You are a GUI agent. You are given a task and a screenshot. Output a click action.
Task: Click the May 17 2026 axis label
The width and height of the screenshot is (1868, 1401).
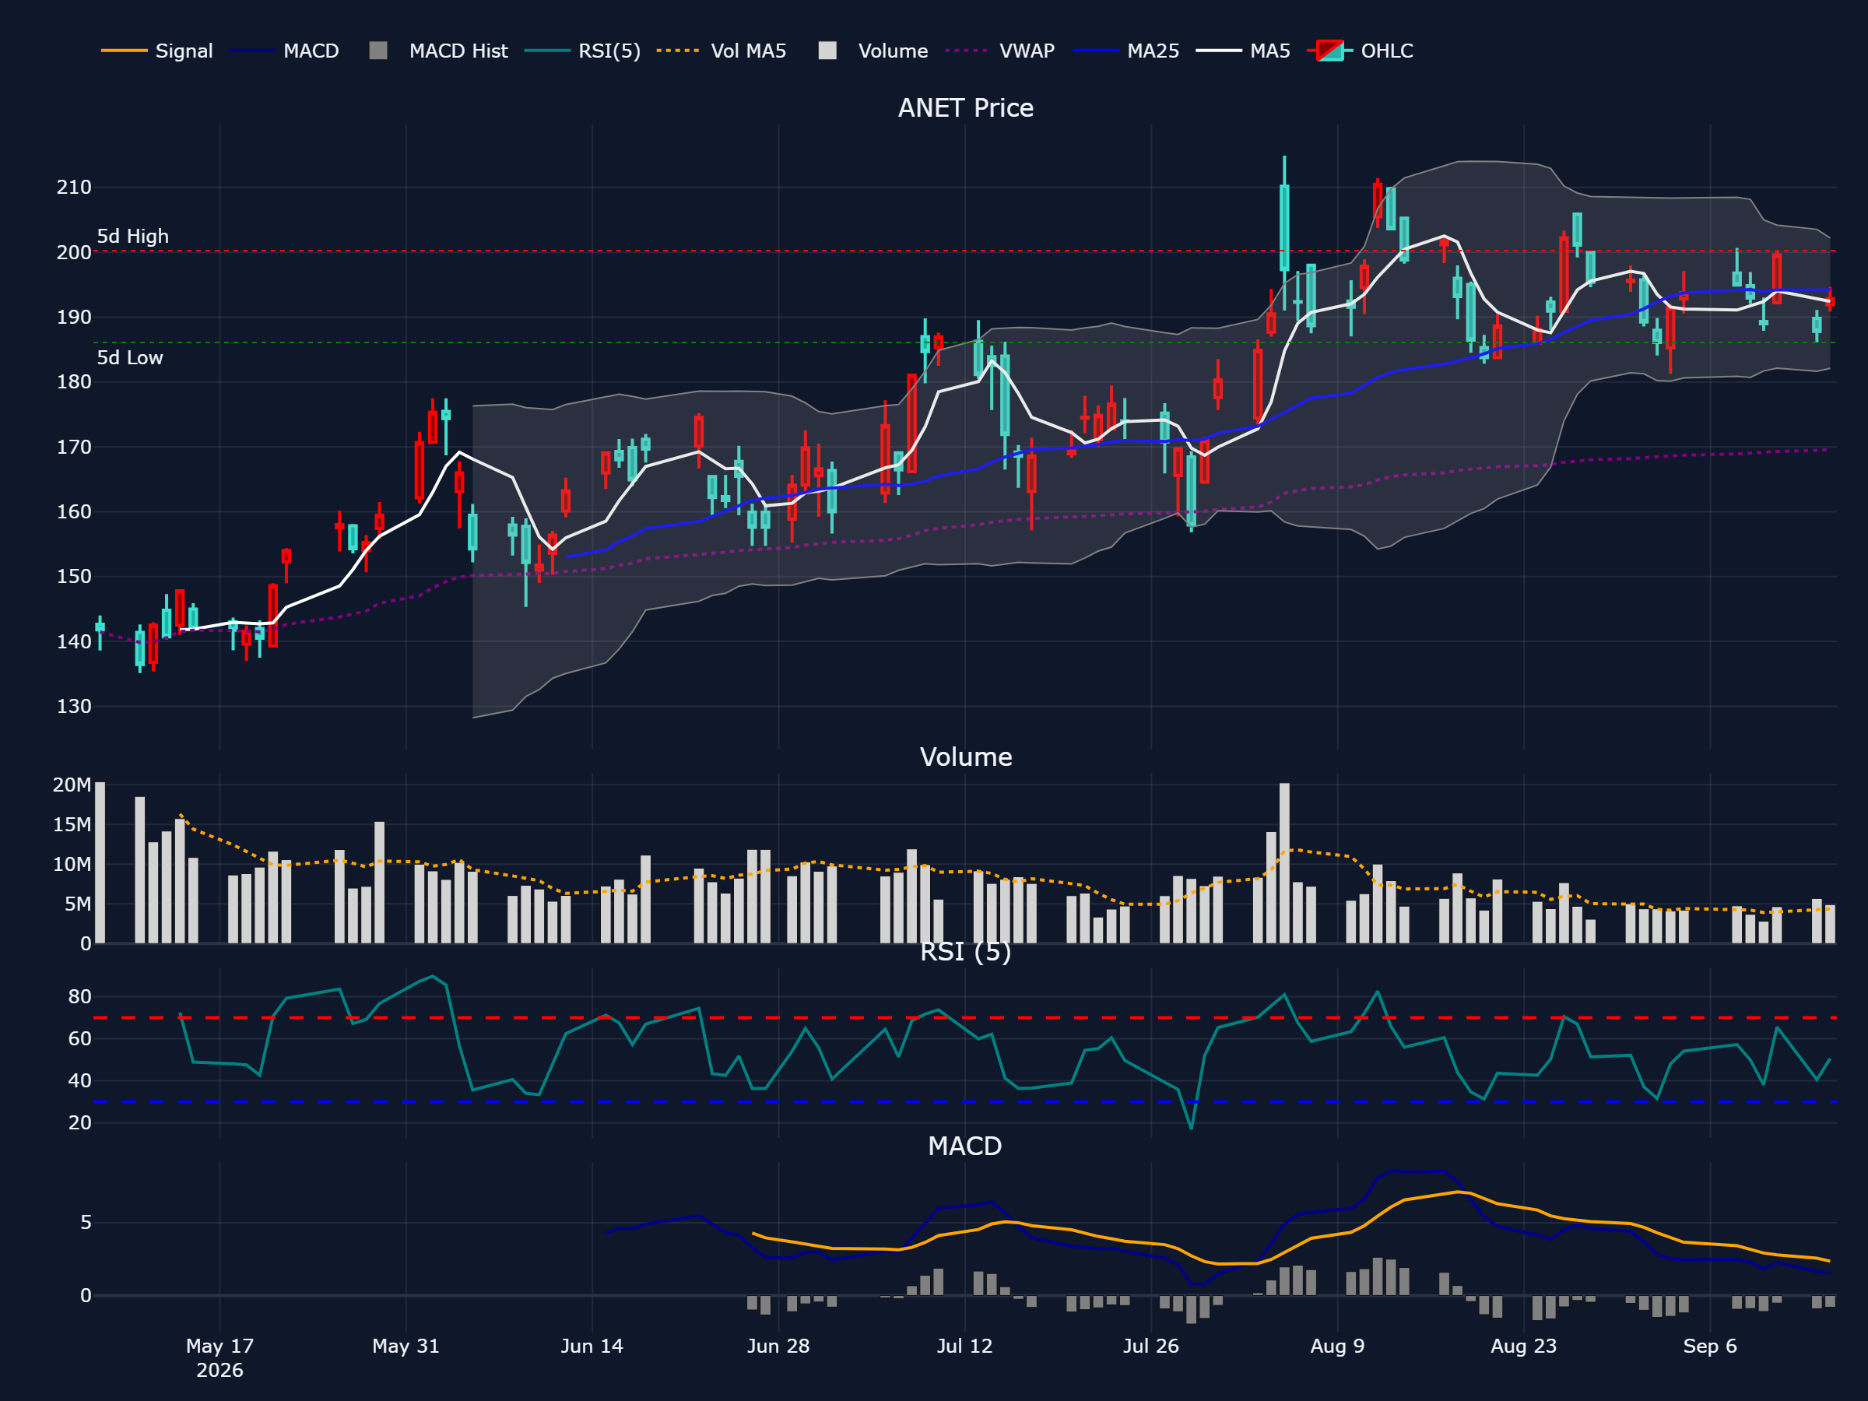coord(219,1358)
